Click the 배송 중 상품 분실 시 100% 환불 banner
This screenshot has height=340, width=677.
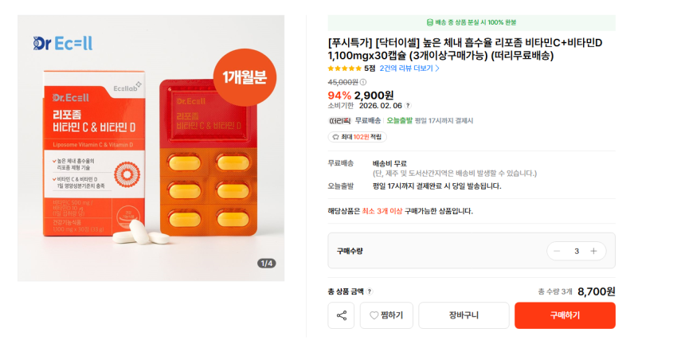[471, 22]
